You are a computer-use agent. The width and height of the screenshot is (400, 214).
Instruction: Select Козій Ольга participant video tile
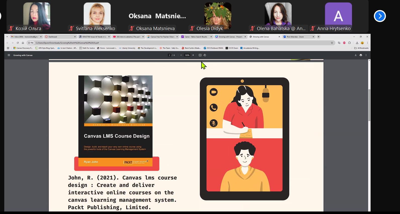[x=37, y=17]
